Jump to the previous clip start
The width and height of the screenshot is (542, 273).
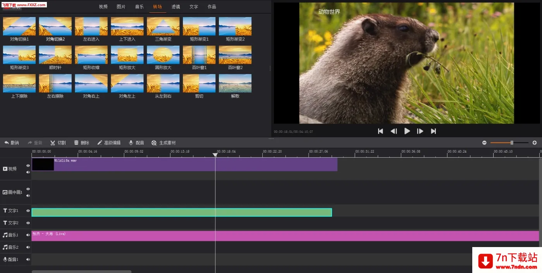380,131
